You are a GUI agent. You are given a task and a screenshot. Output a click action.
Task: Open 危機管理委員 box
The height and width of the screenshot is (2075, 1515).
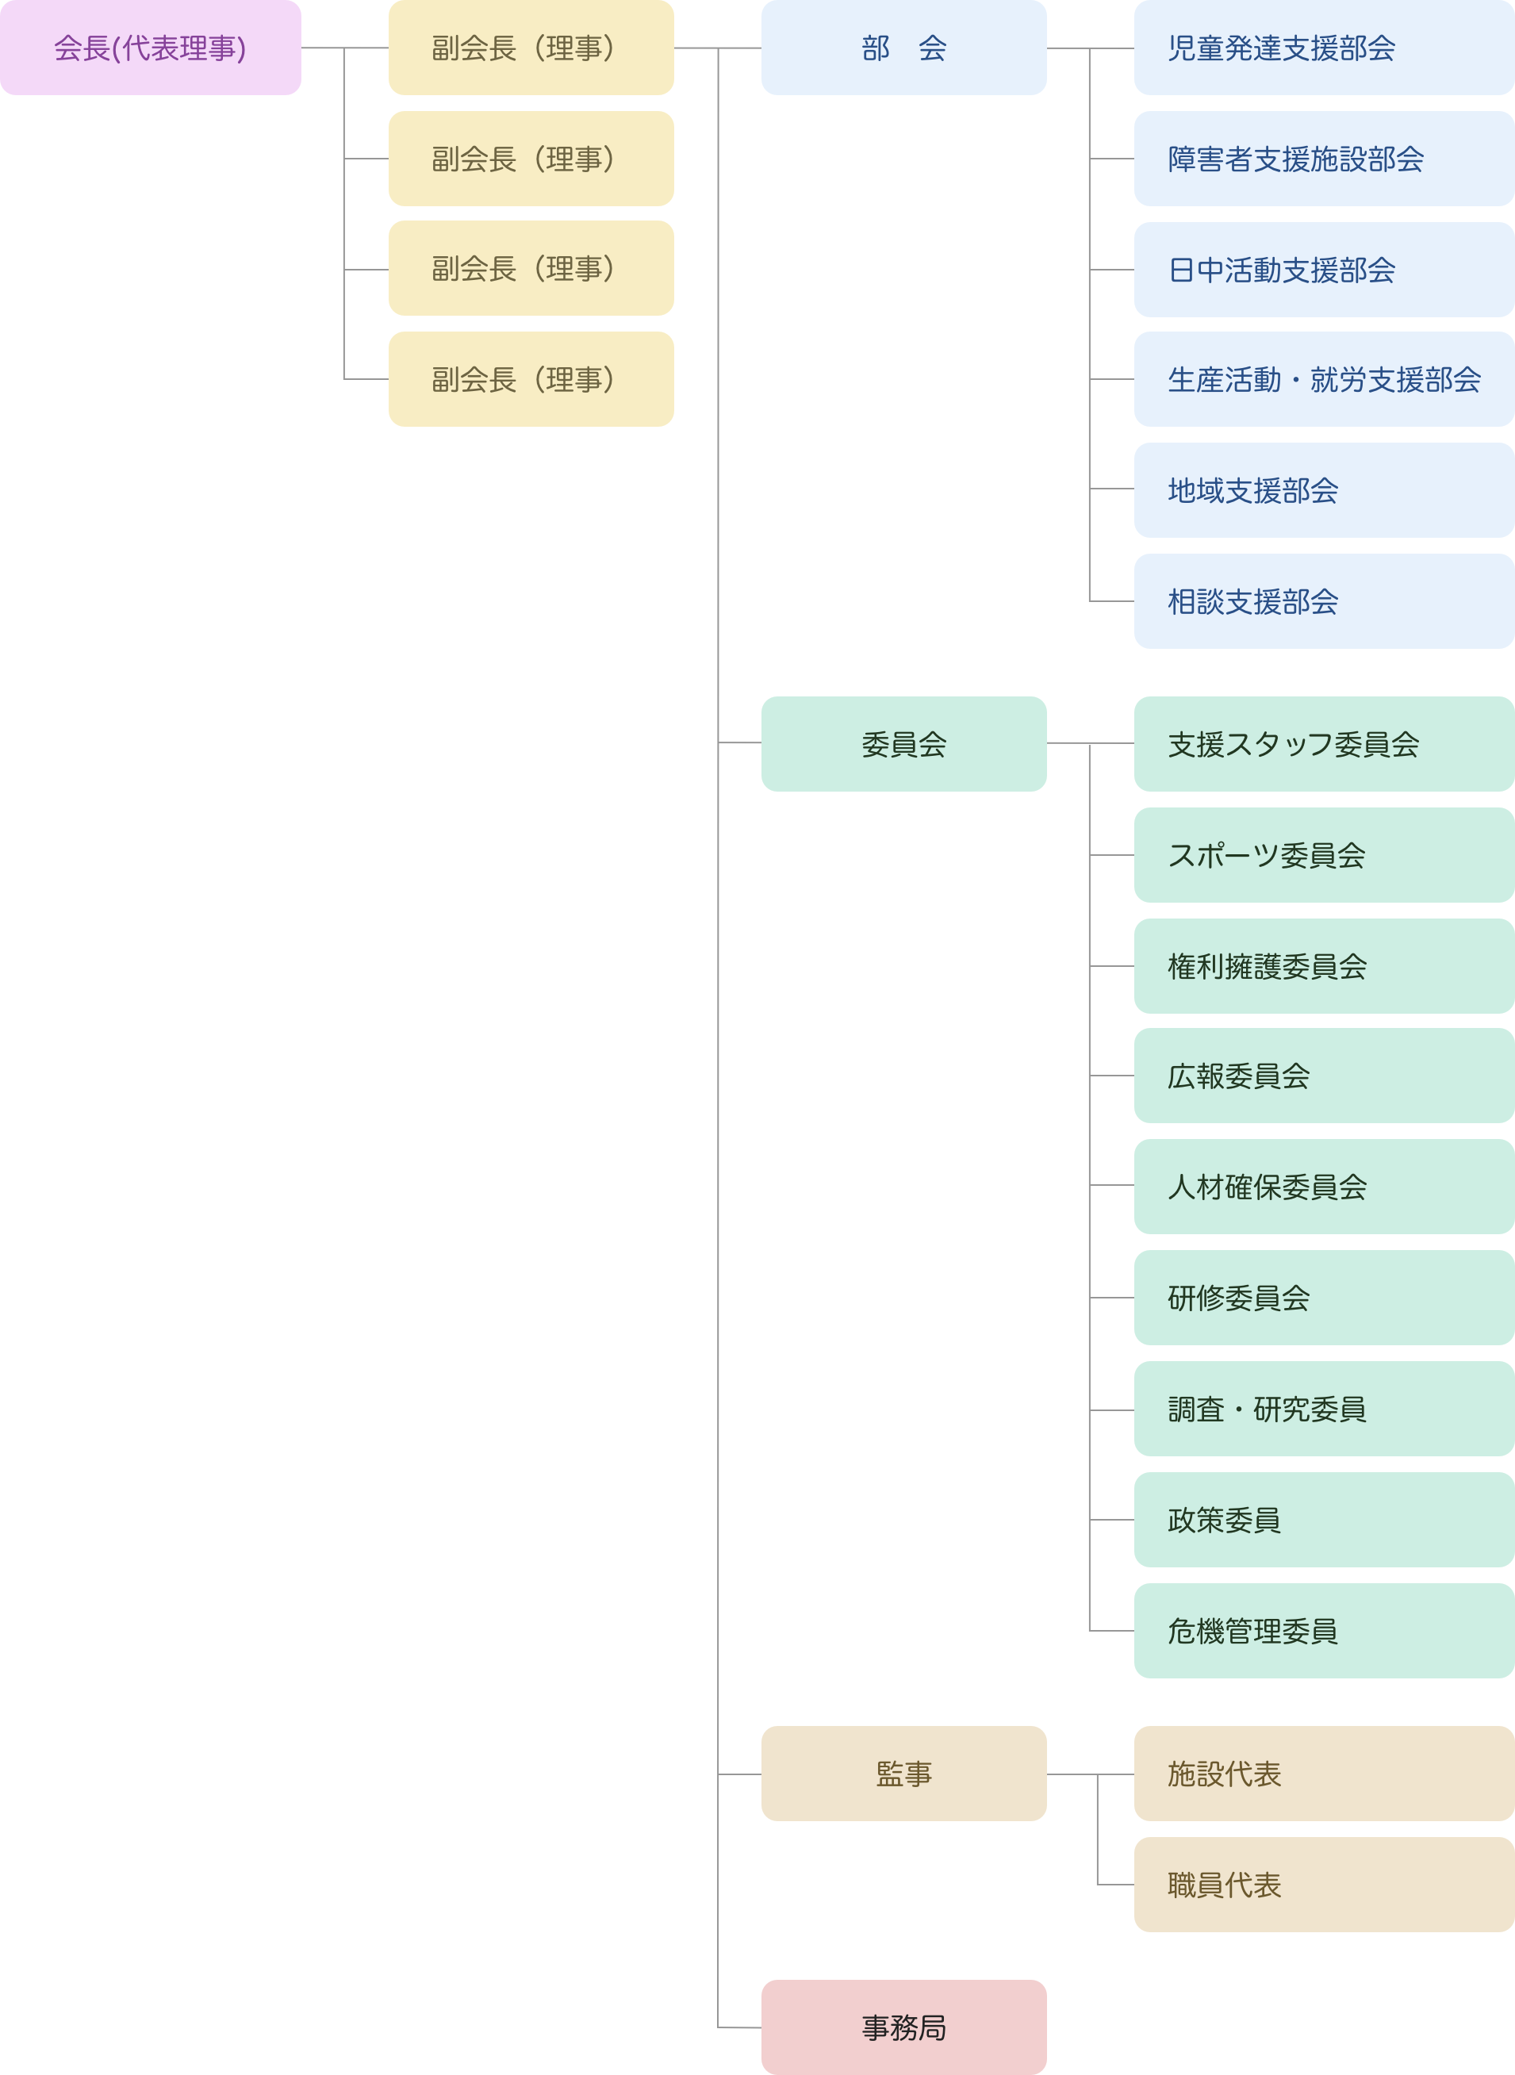click(x=1325, y=1630)
